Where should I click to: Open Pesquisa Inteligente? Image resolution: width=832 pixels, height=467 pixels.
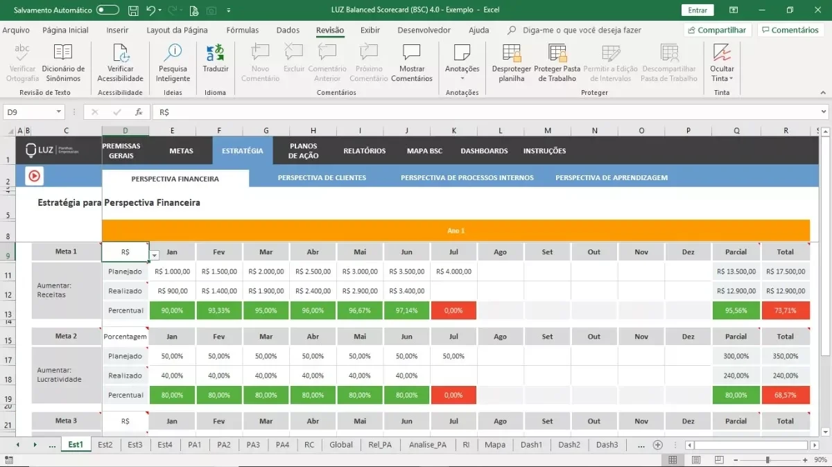(x=173, y=63)
